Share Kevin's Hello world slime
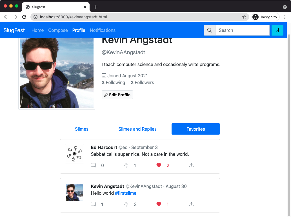Viewport: 291px width, 217px height. click(x=191, y=204)
